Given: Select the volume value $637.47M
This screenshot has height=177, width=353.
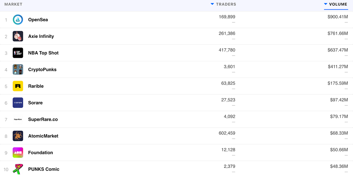Looking at the screenshot, I should 338,50.
